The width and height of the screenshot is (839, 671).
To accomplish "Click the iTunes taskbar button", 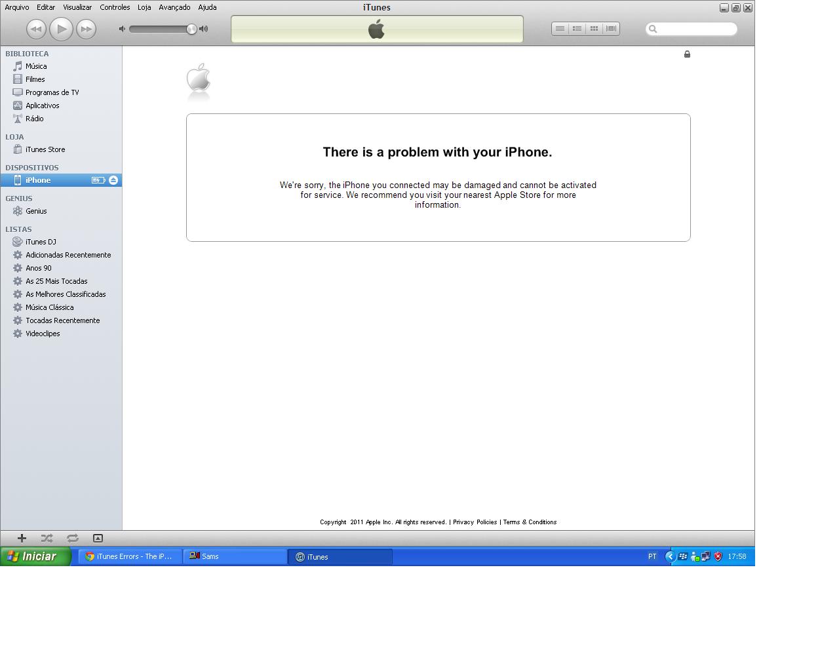I will [x=340, y=557].
